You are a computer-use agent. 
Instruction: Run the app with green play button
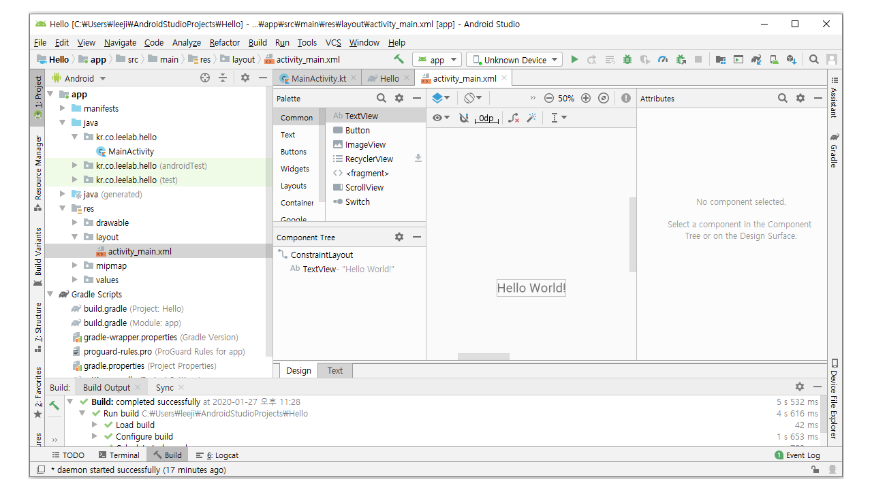574,60
